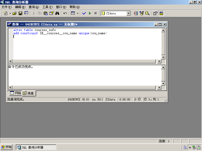The image size is (202, 151).
Task: Click the 04SECWYZ (8.0) server status cell
Action: [79, 99]
